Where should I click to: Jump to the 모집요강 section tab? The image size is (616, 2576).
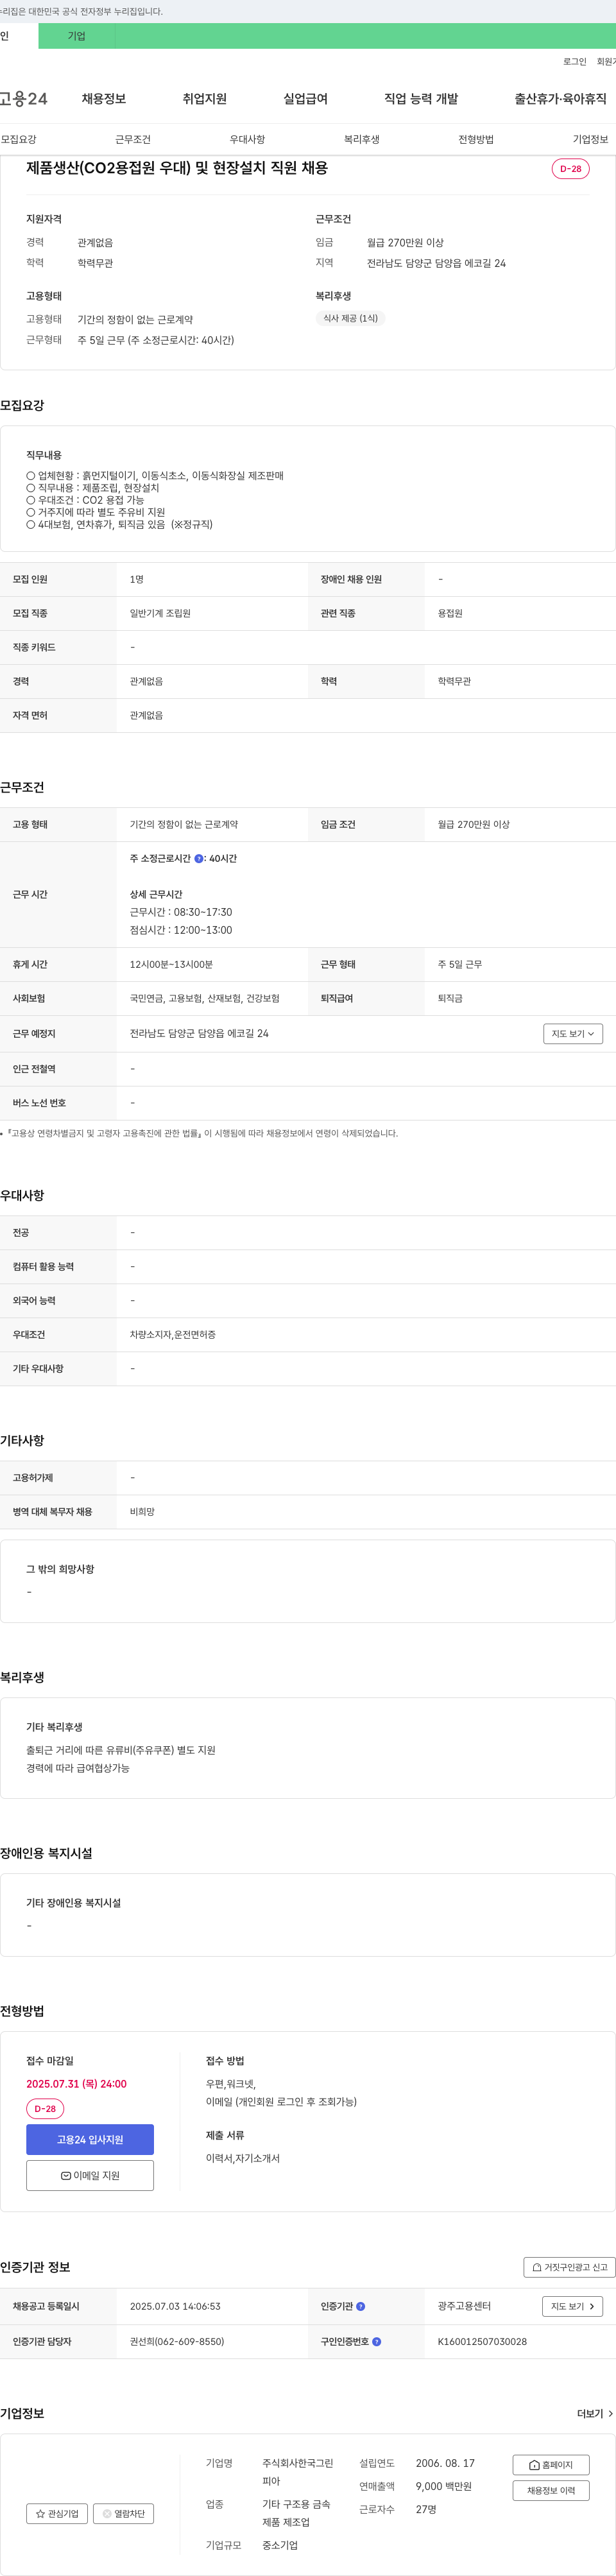(x=18, y=140)
